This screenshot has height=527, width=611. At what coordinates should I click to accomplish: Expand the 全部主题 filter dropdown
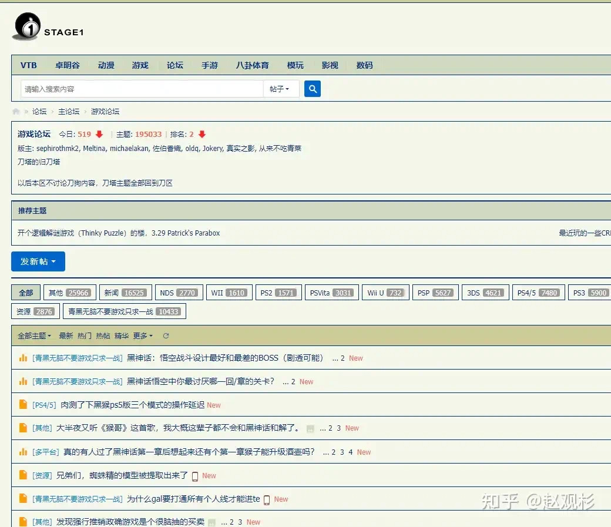point(34,335)
